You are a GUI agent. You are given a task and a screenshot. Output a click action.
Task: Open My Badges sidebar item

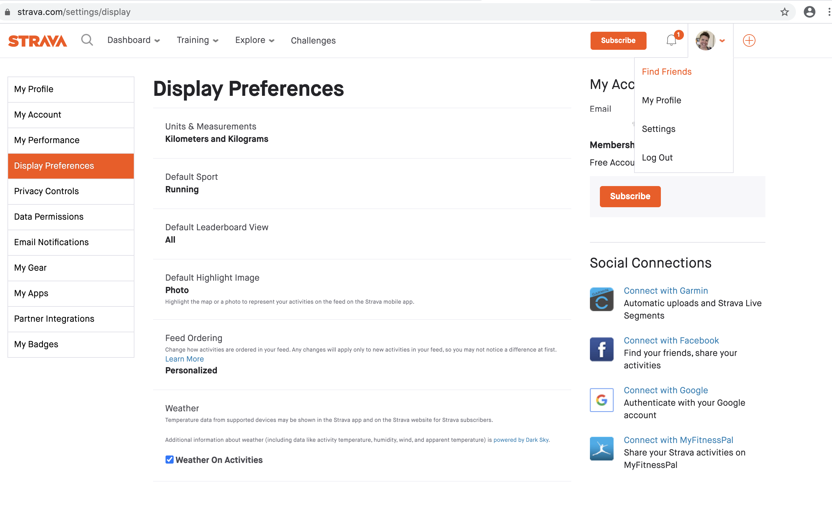point(71,345)
